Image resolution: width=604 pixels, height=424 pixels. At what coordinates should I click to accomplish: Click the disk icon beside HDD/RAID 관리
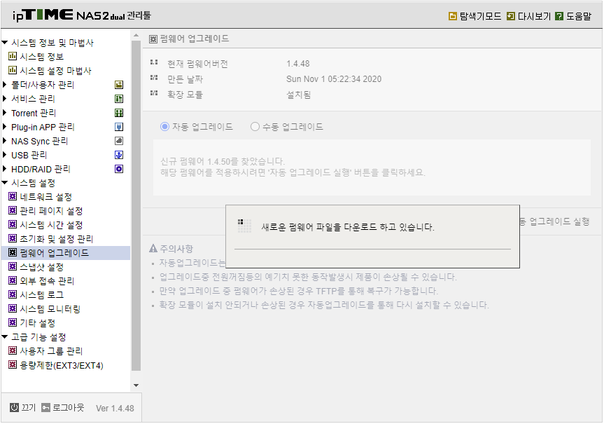pos(119,169)
